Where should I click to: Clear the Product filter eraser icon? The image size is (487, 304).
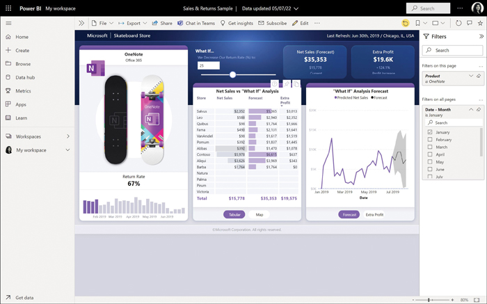tap(479, 76)
